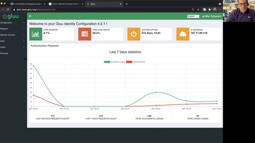Click the 2021-05-29 successful logins data point
The height and width of the screenshot is (143, 255).
[33, 66]
